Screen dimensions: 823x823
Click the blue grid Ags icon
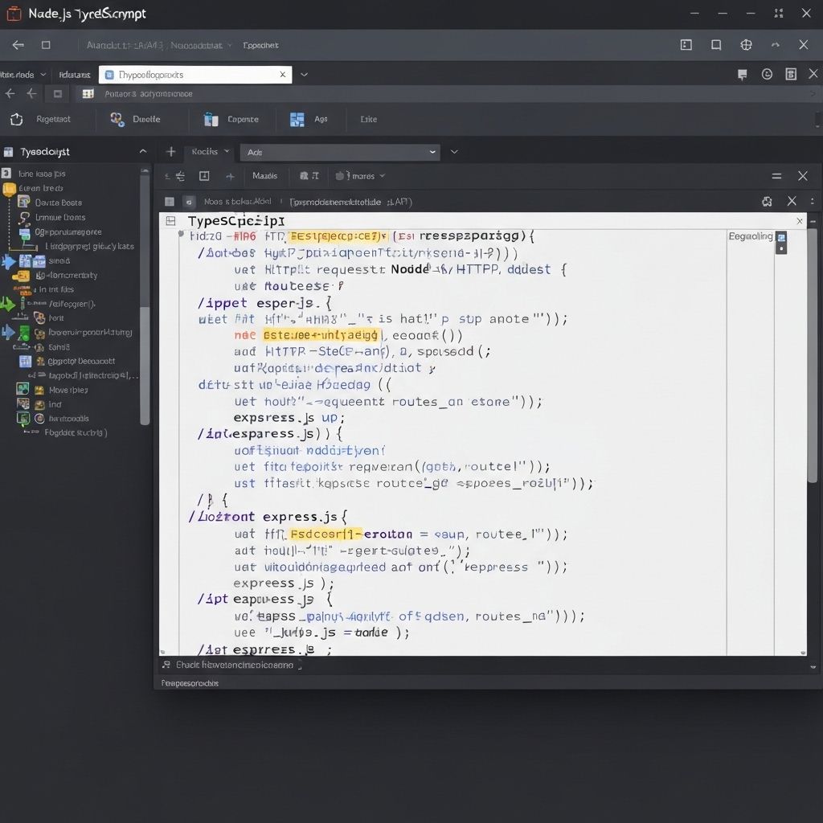(297, 119)
